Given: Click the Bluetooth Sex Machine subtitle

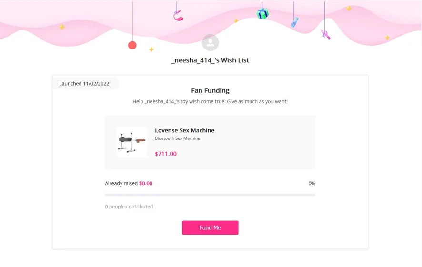Looking at the screenshot, I should (177, 138).
